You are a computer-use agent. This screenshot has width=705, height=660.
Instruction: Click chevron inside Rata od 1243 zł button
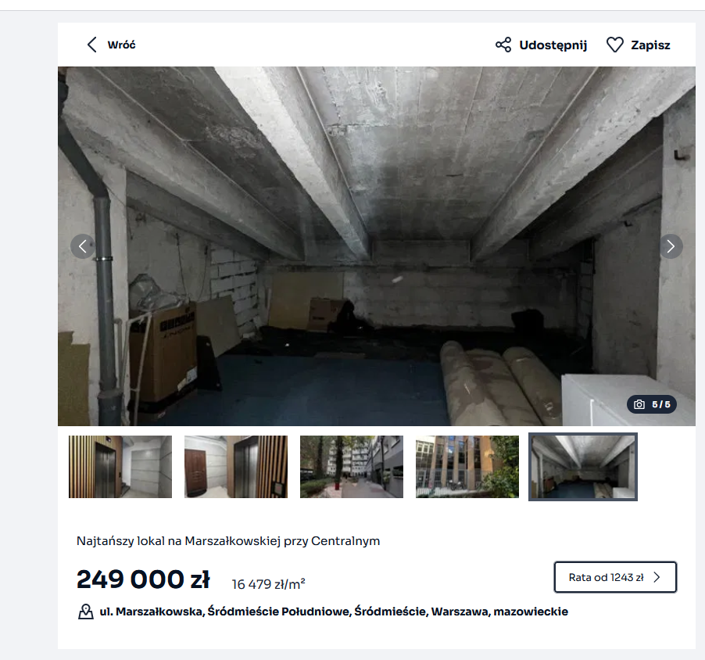click(657, 577)
